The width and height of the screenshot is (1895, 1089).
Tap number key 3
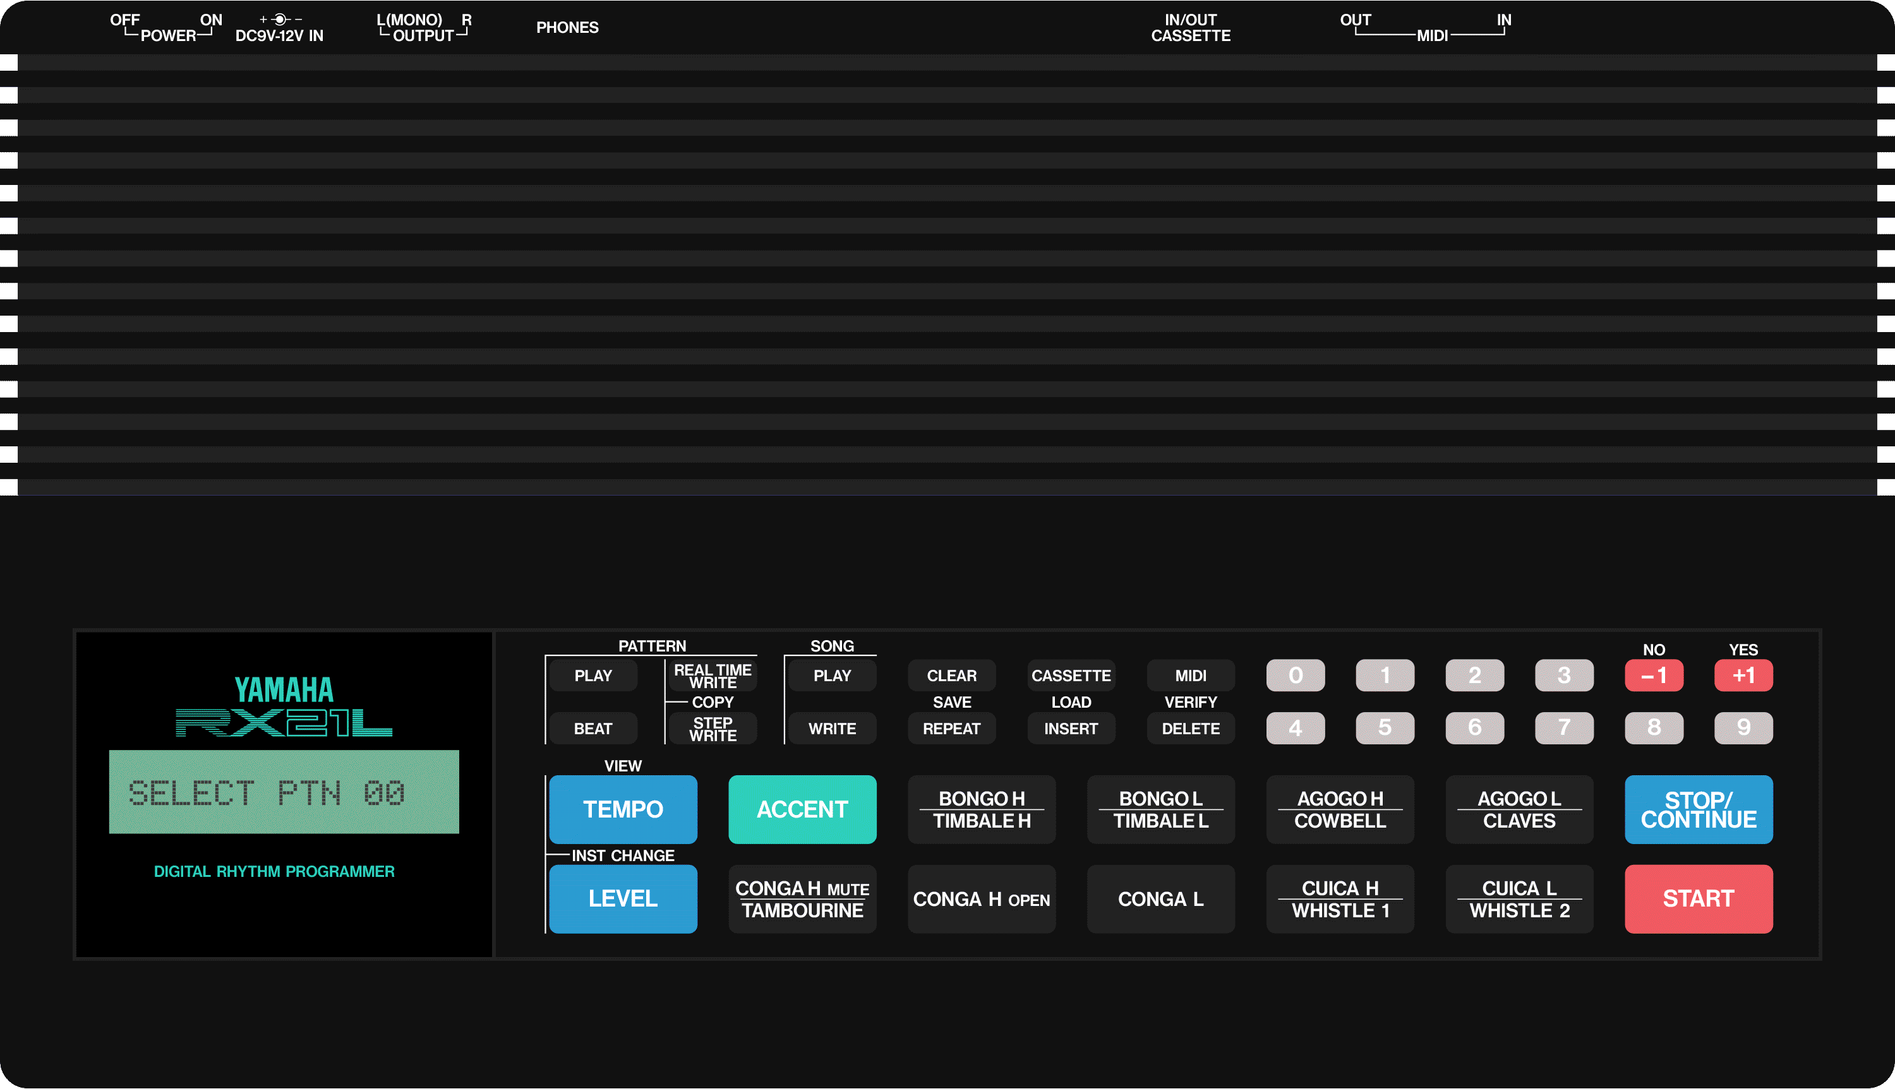[1565, 675]
